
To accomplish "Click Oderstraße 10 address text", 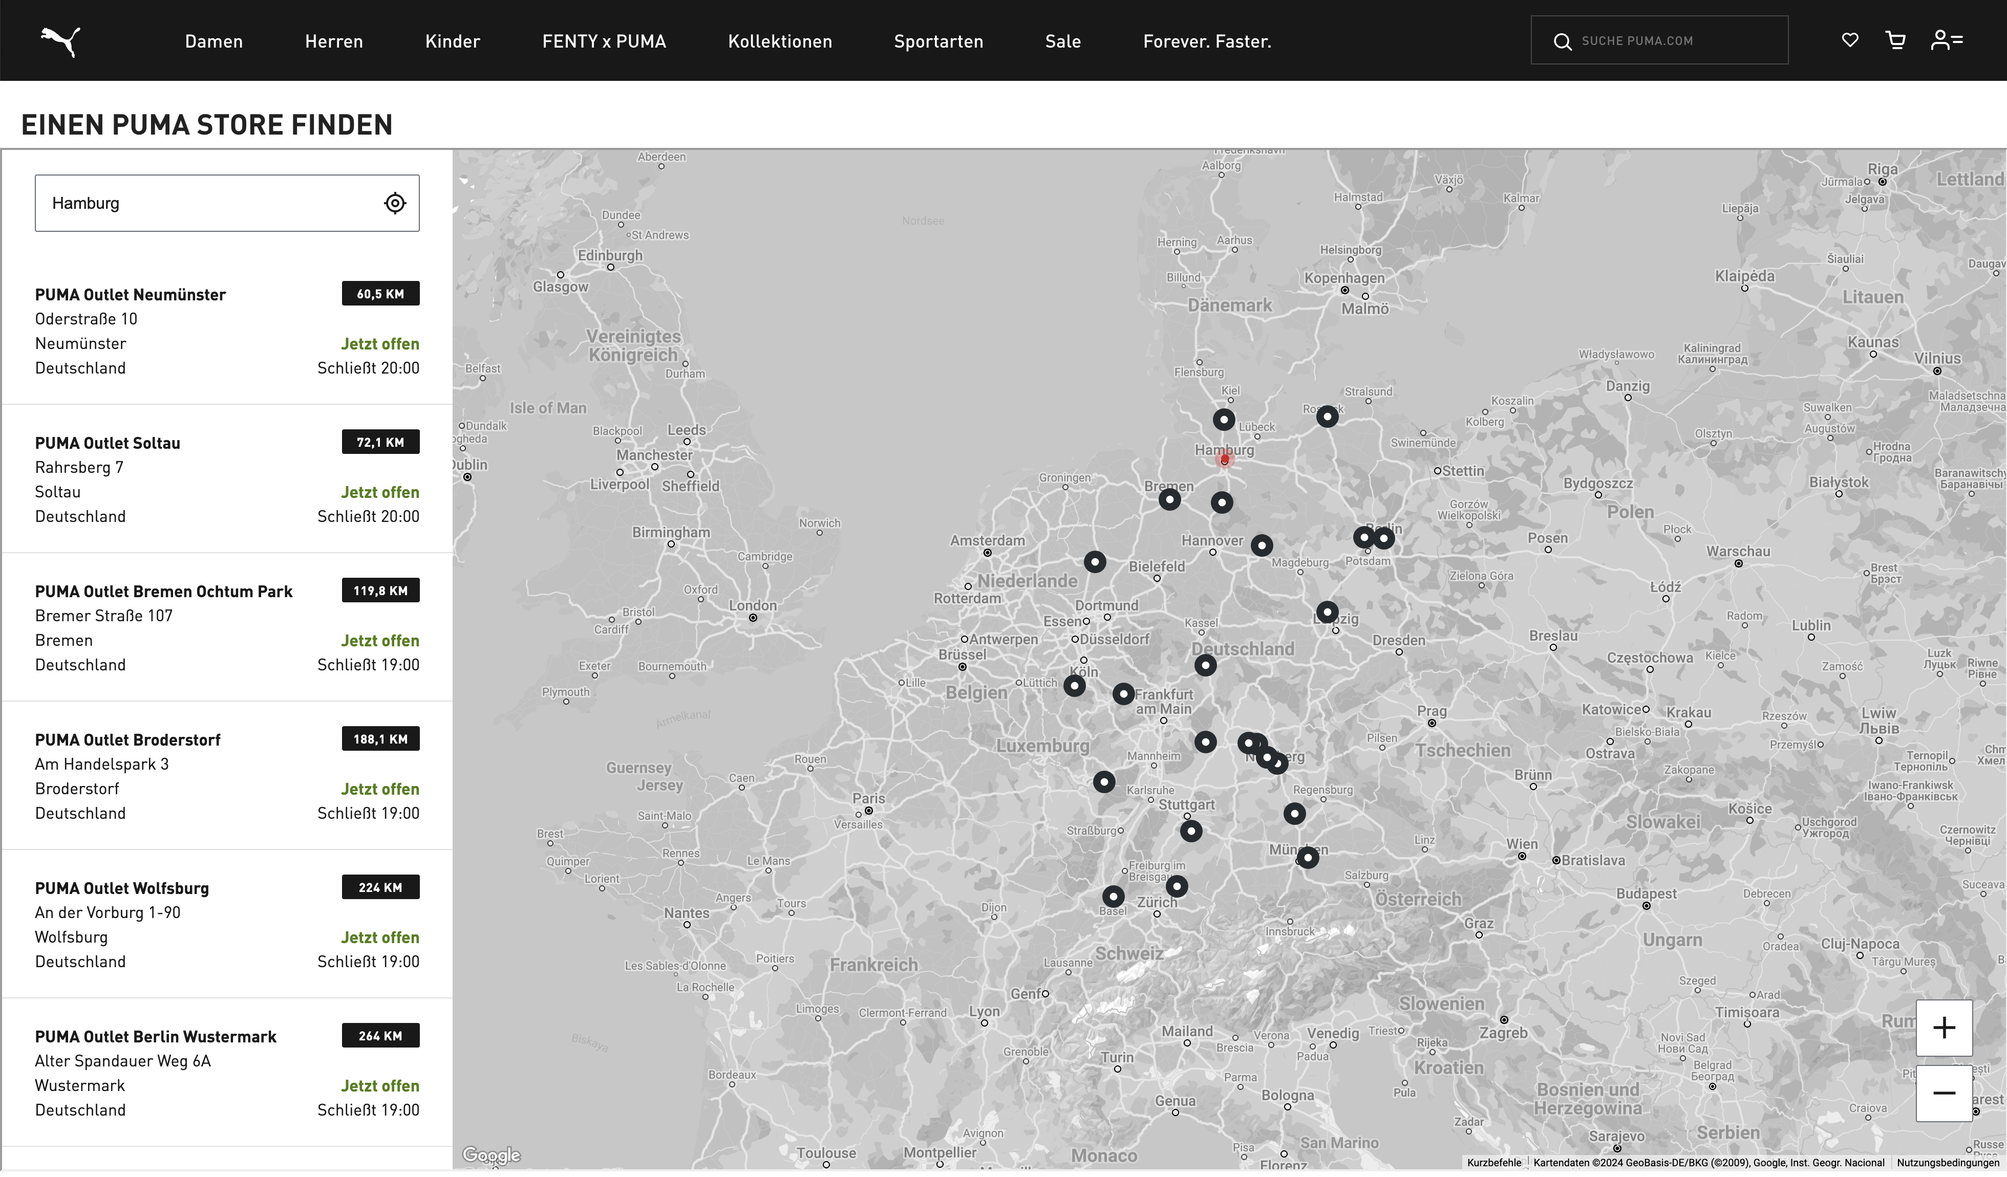I will click(x=86, y=319).
